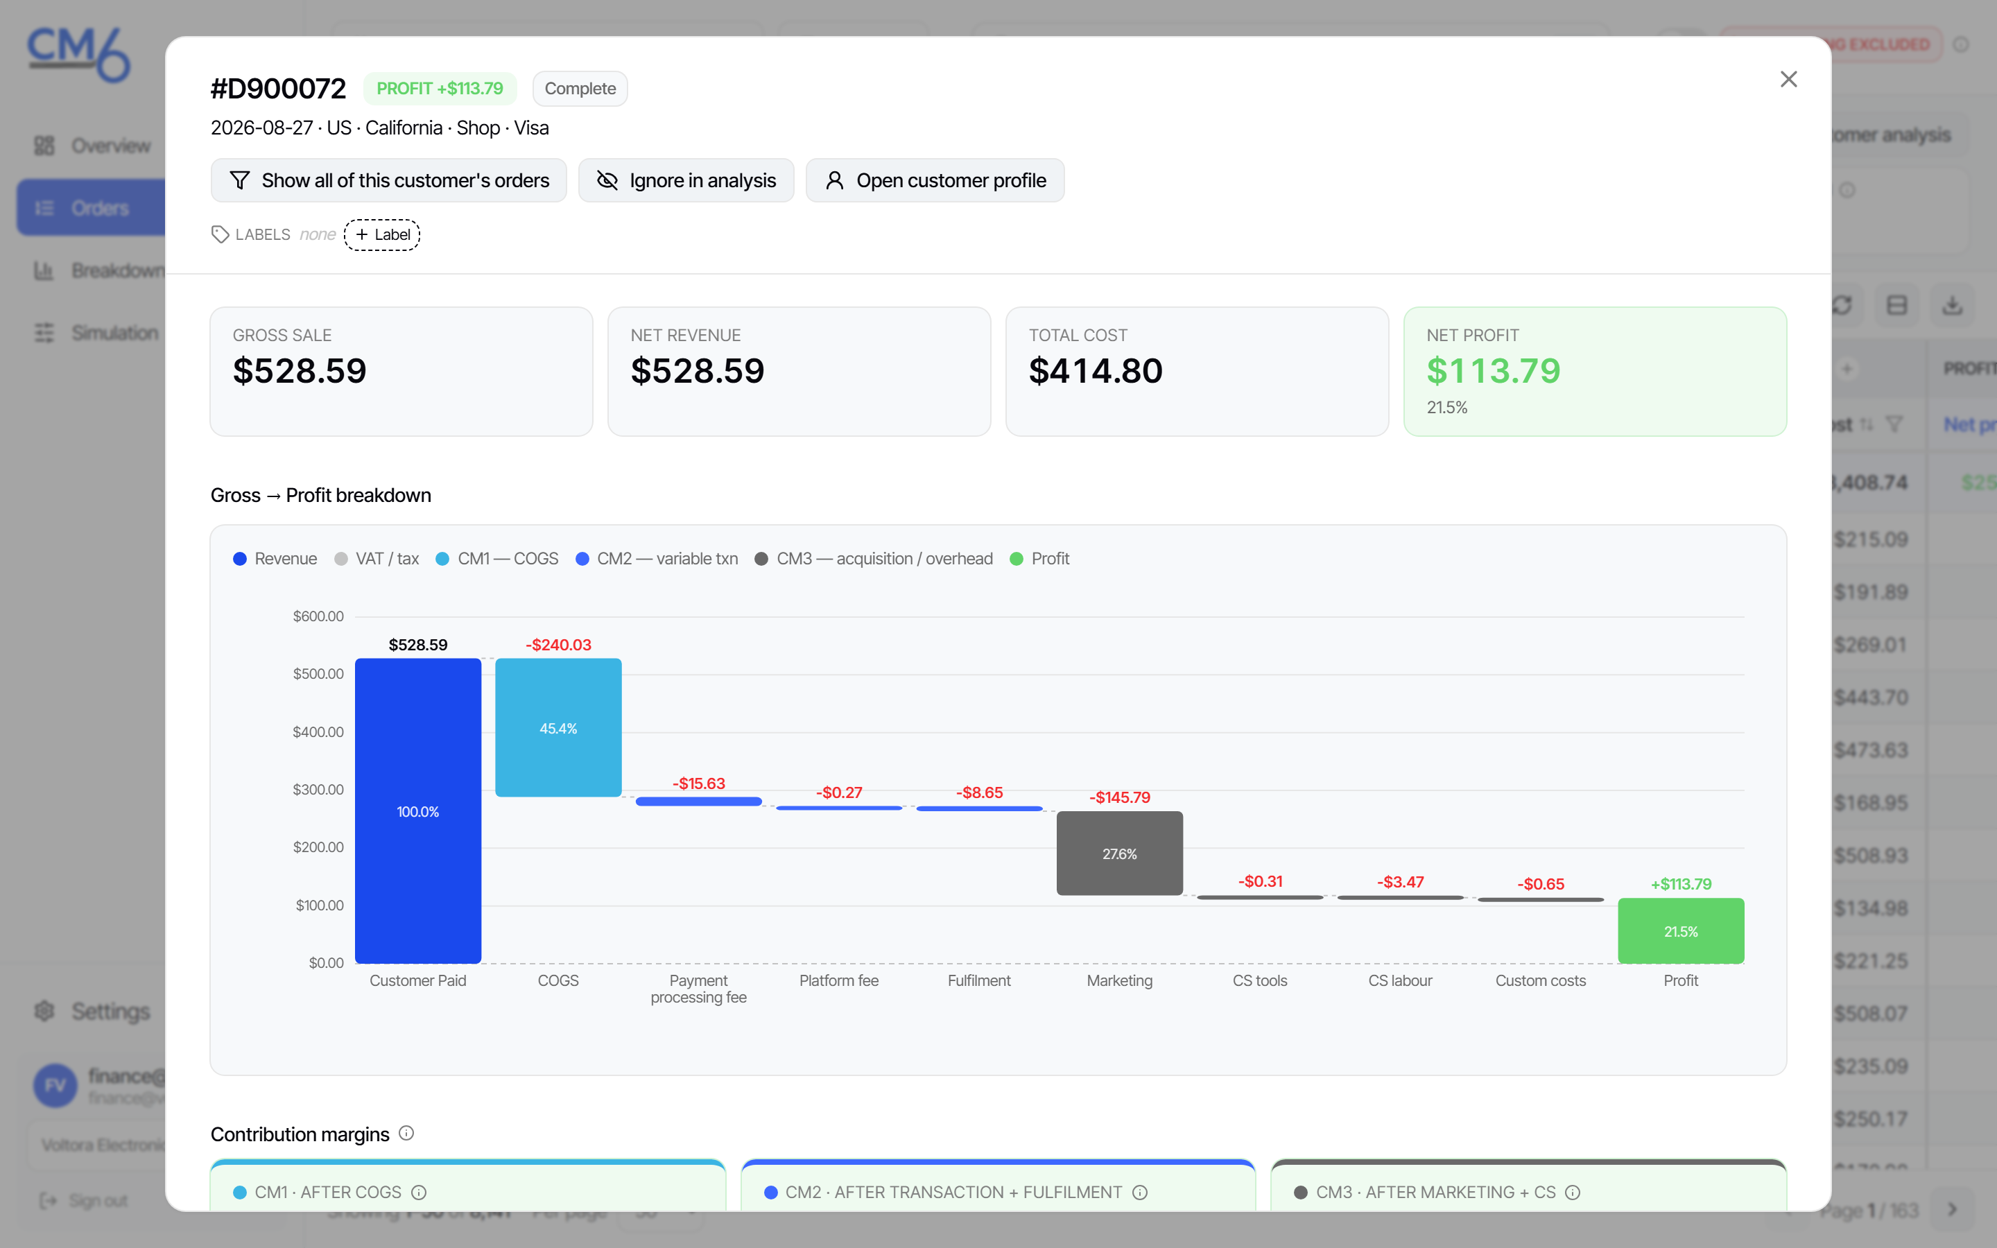Click the FV user avatar
This screenshot has width=1997, height=1248.
55,1085
